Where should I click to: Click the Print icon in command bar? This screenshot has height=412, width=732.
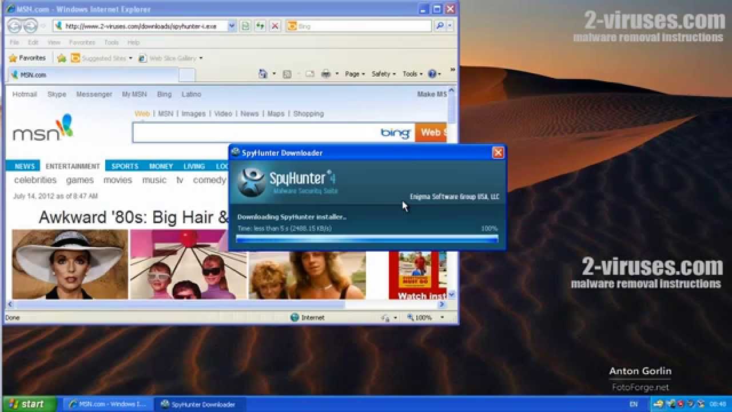[325, 74]
